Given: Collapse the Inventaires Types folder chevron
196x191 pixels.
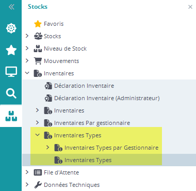Looking at the screenshot, I should [37, 135].
